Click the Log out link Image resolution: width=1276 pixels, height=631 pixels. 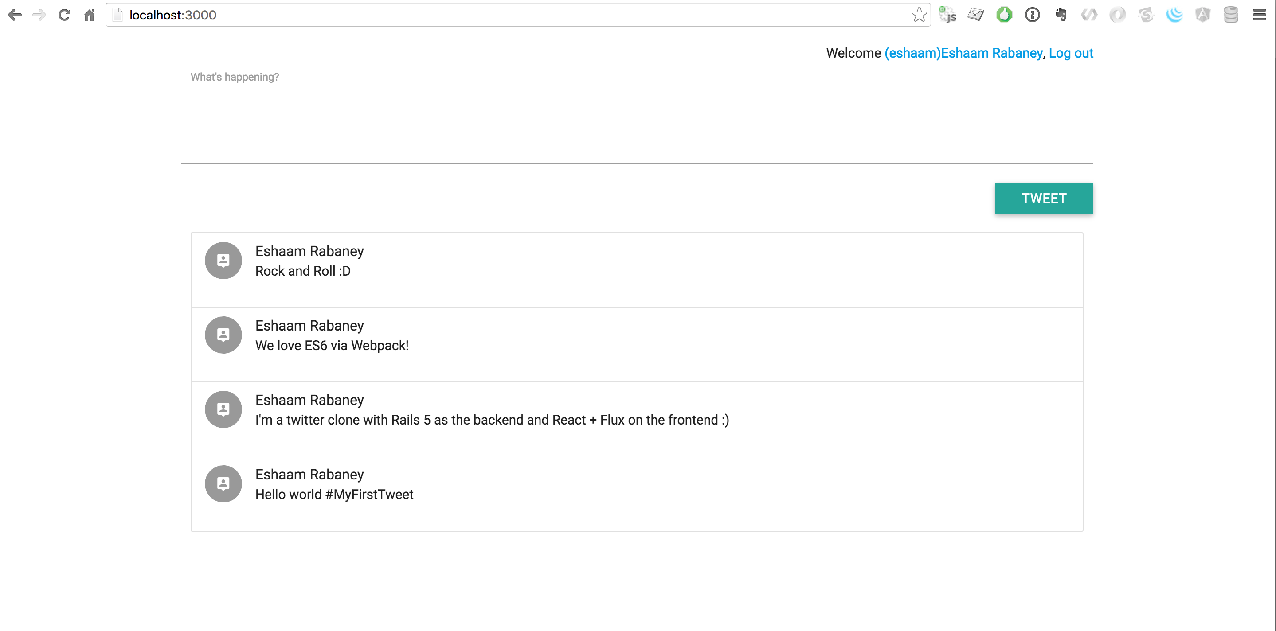tap(1070, 53)
